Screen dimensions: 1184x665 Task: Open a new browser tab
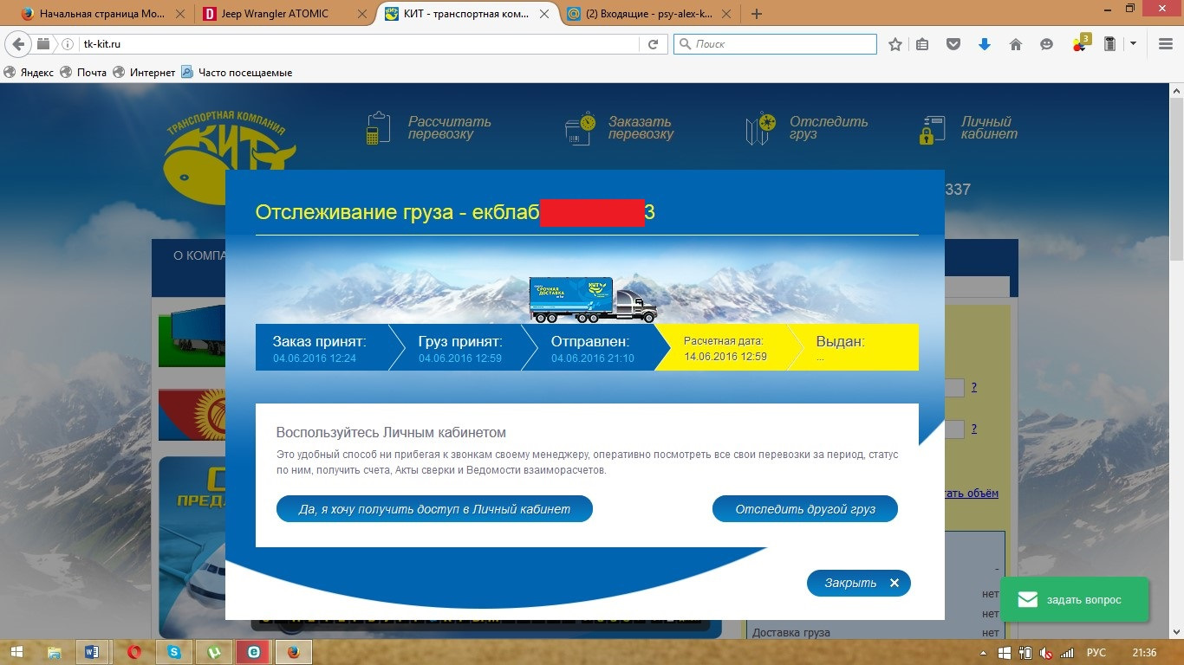(x=757, y=14)
